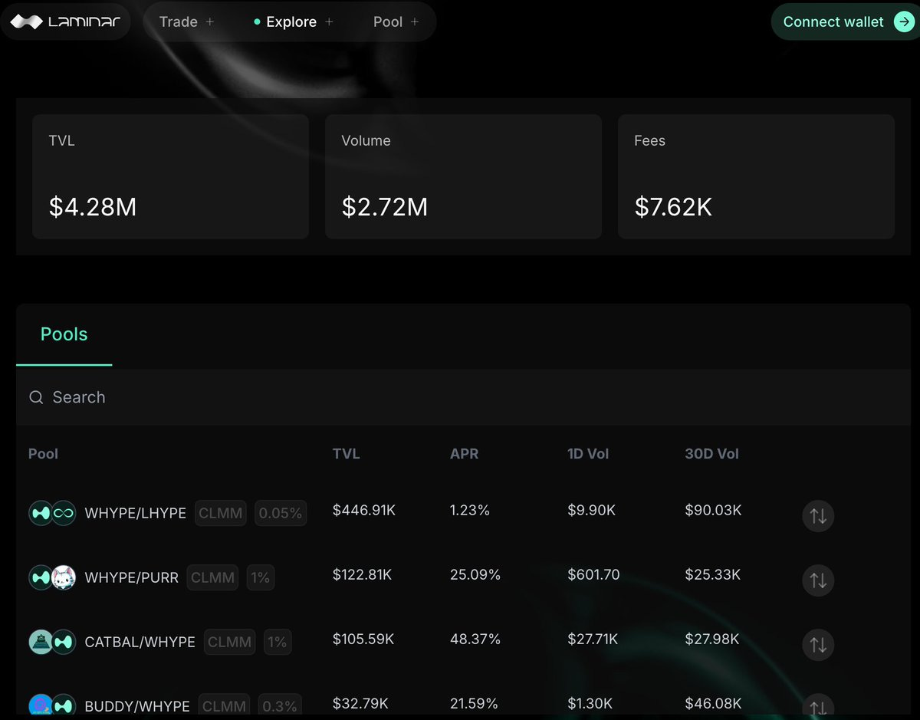Click the $27.98K 30D volume value
Screen dimensions: 920x720
712,639
